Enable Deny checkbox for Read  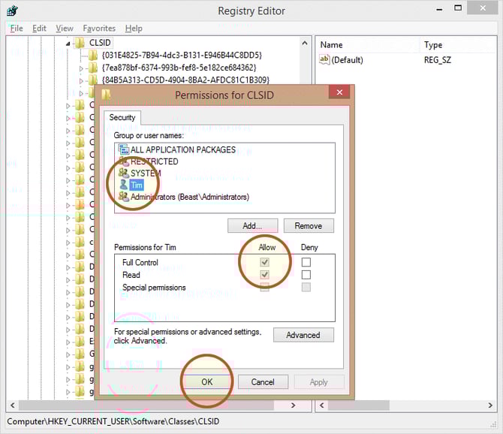tap(306, 275)
